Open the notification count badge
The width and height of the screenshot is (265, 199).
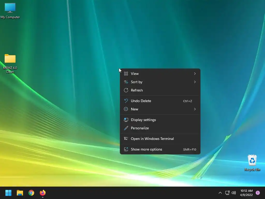(x=257, y=193)
